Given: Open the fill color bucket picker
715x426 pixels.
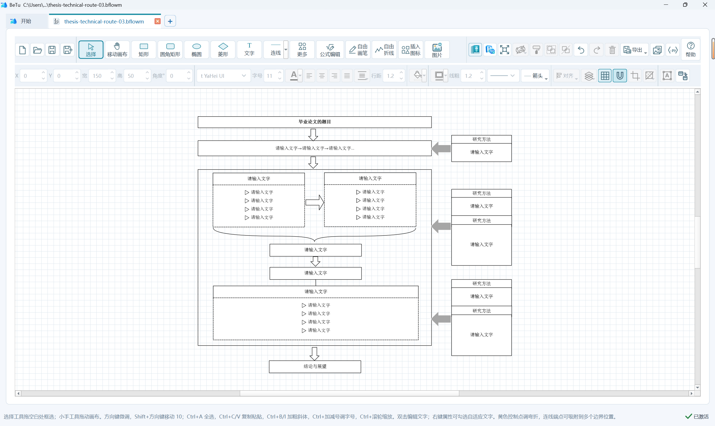Looking at the screenshot, I should point(418,76).
